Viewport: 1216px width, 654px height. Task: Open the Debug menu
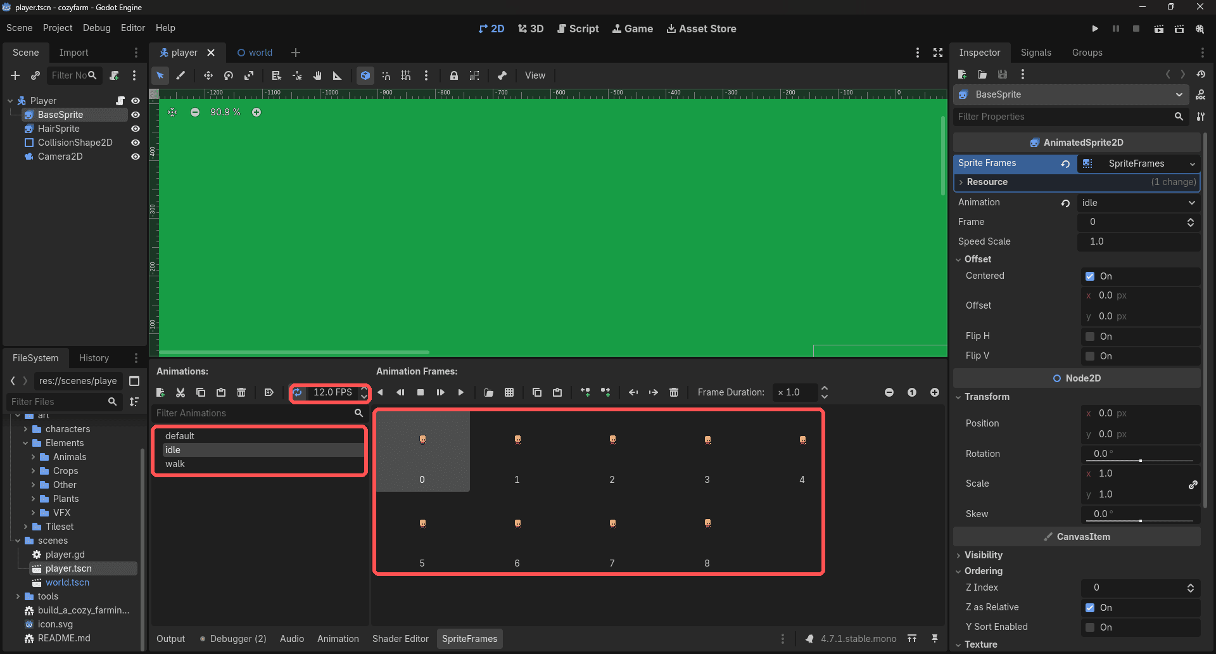tap(96, 28)
